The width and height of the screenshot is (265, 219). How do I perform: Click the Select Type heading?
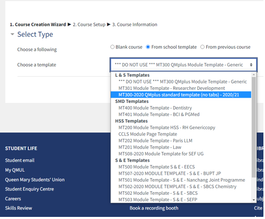[35, 34]
